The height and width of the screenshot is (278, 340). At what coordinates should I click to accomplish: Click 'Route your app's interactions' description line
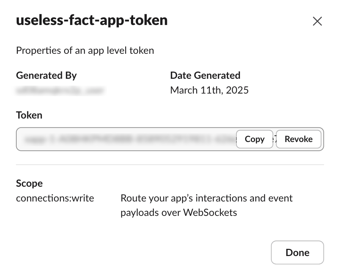click(206, 198)
